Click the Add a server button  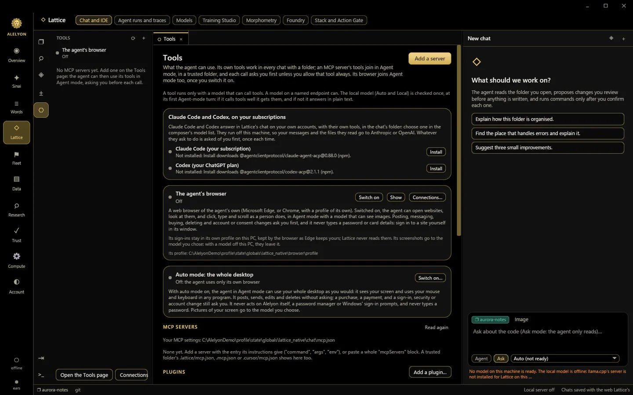coord(430,58)
